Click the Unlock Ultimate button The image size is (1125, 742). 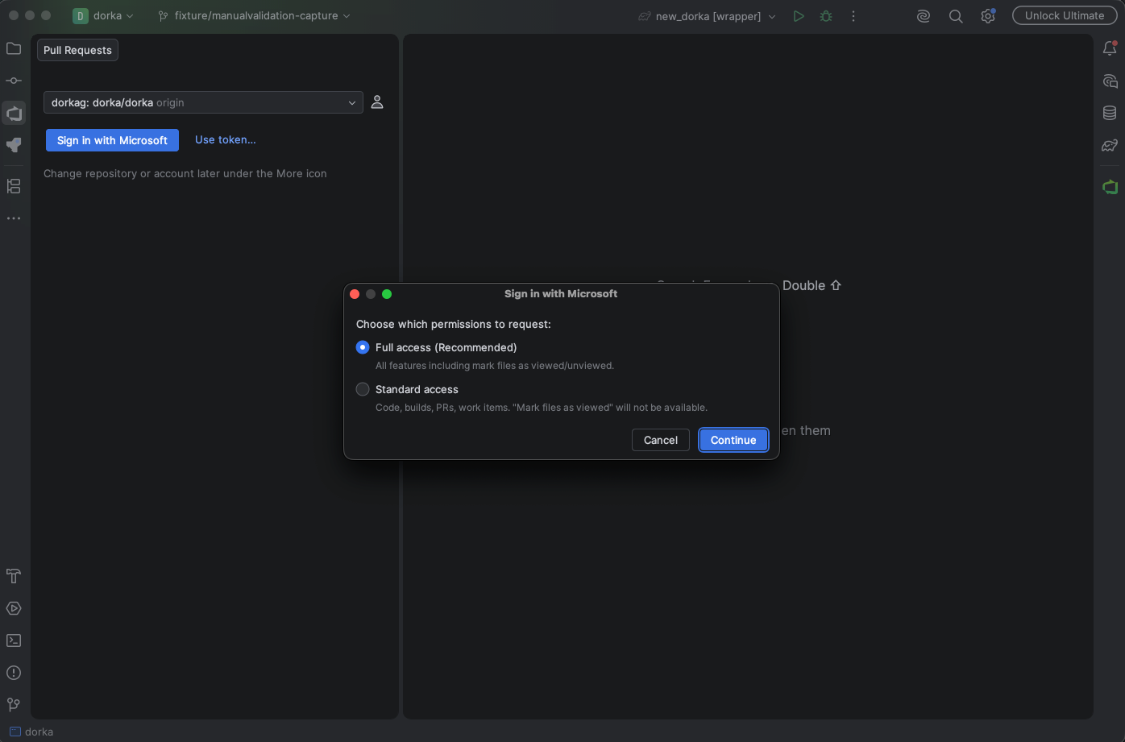1065,15
